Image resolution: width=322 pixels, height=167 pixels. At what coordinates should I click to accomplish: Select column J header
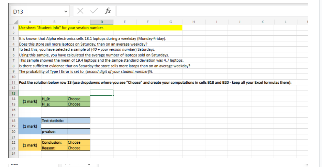[240, 22]
